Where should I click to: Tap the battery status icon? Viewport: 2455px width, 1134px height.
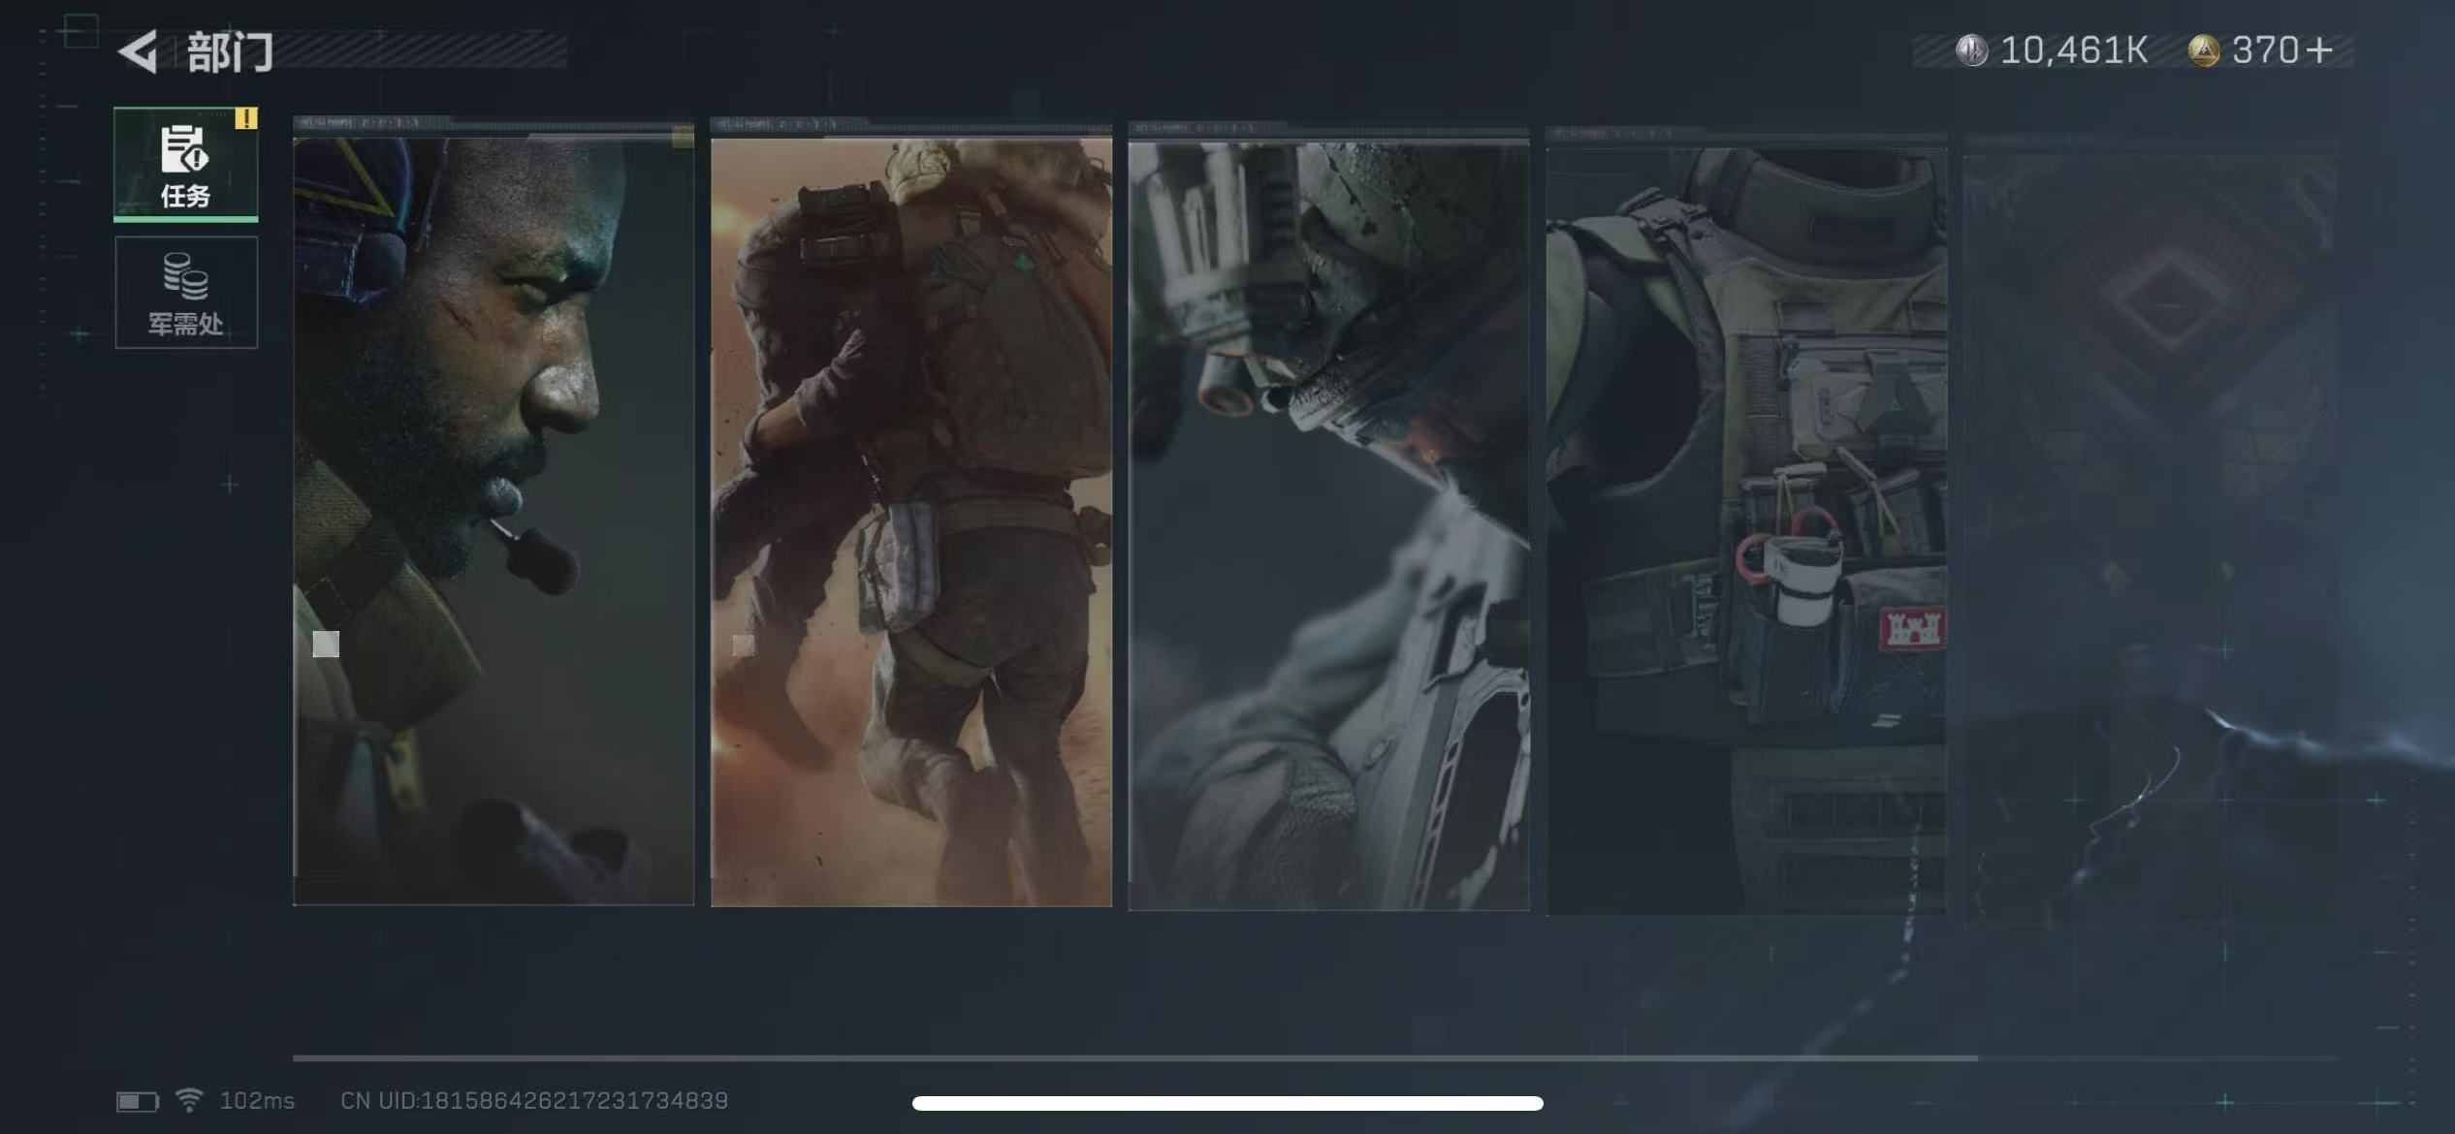[137, 1102]
